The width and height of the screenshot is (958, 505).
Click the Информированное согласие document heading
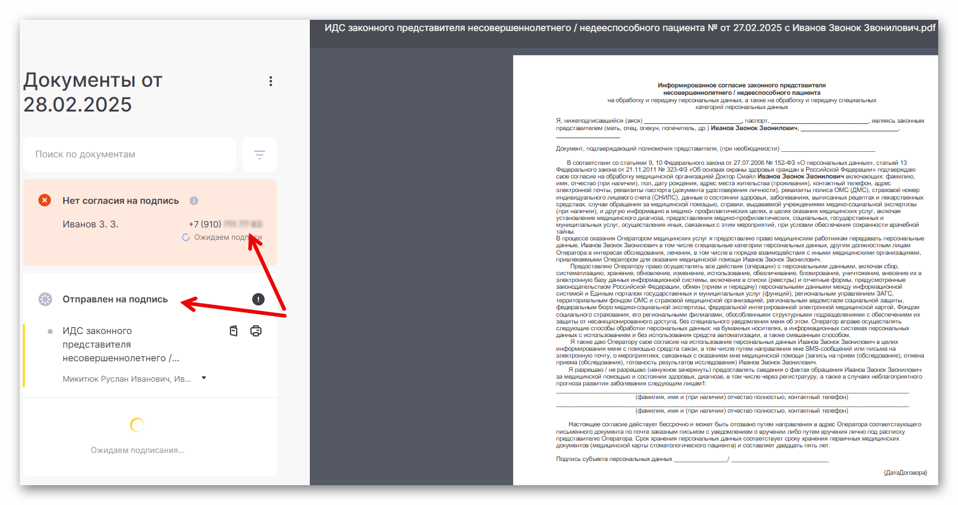742,89
